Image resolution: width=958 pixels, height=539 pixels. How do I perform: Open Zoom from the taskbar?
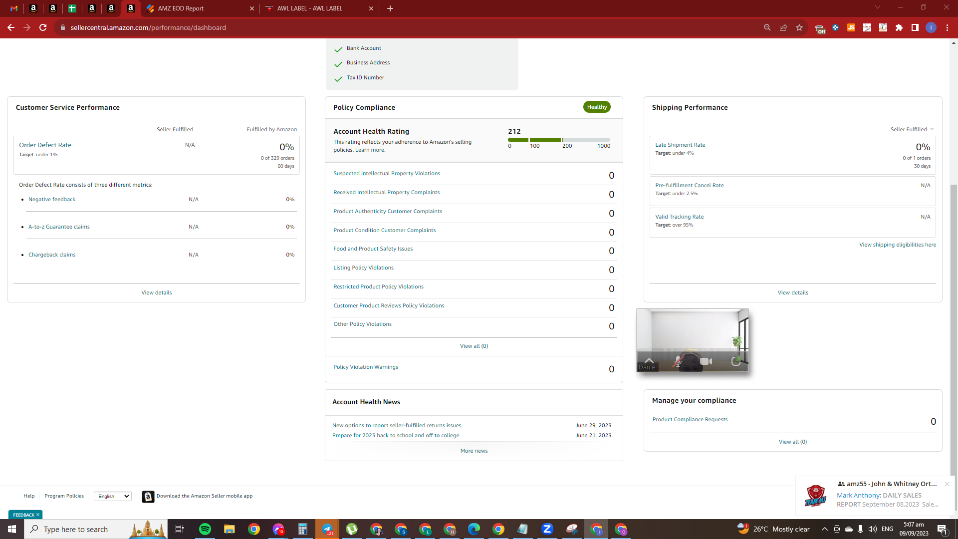coord(547,529)
